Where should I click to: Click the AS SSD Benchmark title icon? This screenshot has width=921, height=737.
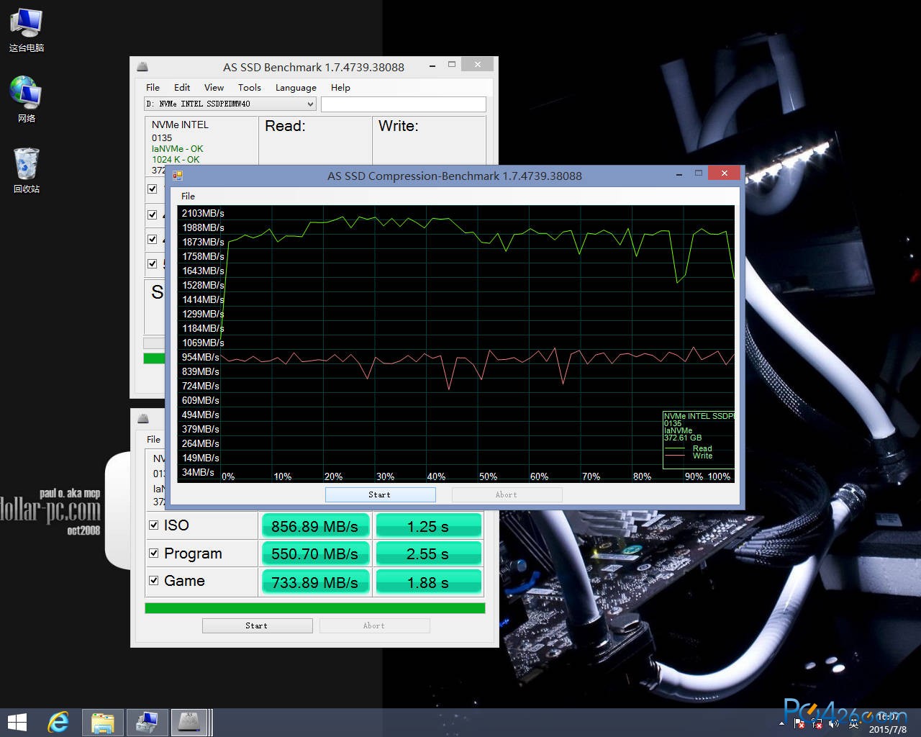142,67
